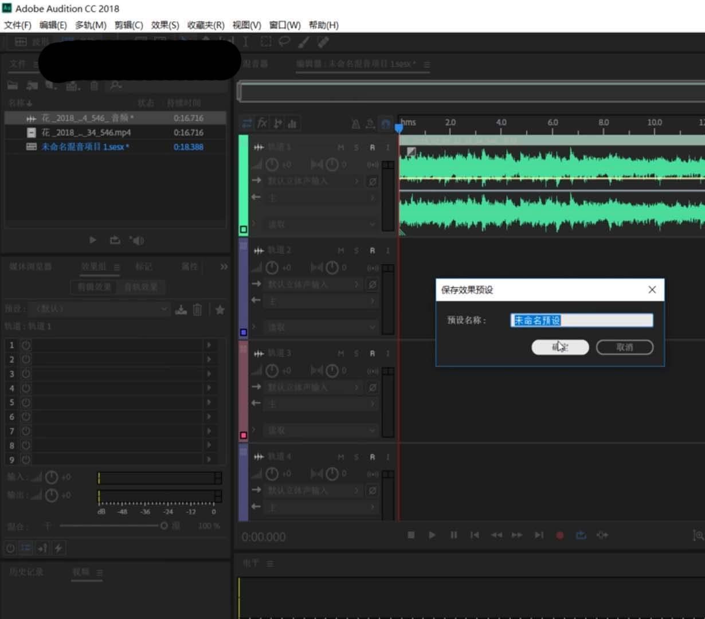
Task: Click the delete preset trash icon
Action: [197, 309]
